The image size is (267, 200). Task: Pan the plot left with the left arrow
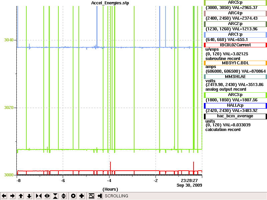point(4,196)
